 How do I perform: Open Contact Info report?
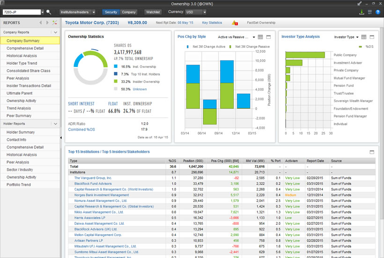[x=30, y=140]
